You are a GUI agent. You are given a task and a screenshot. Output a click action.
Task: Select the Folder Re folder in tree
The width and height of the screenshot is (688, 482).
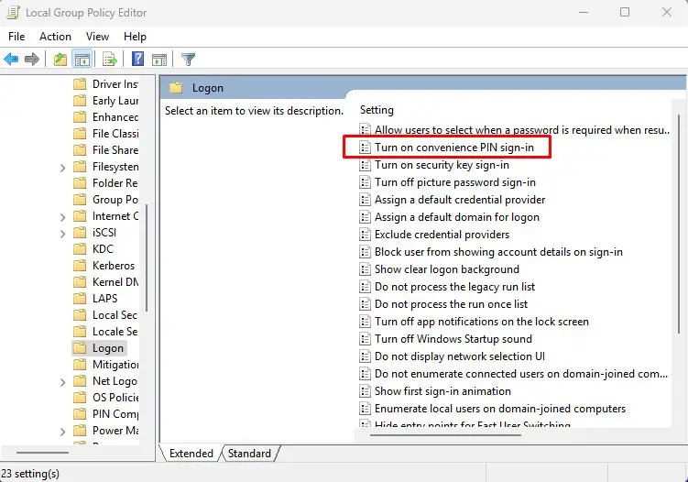click(x=105, y=183)
